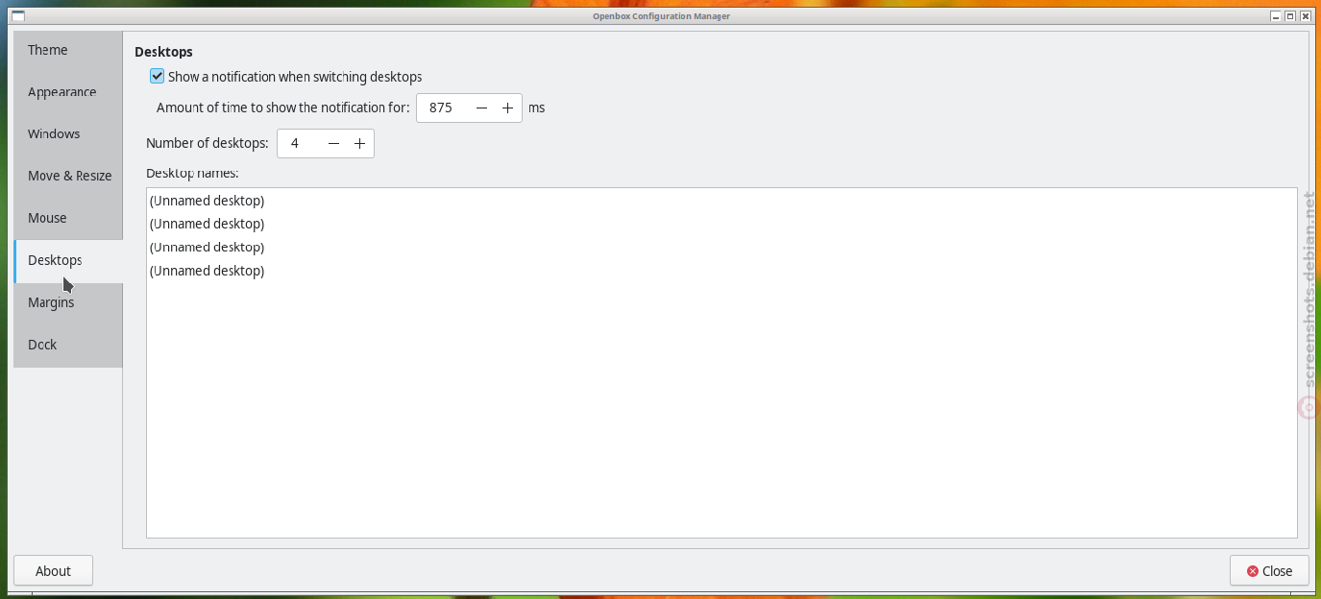Open the Mouse settings tab
1321x599 pixels.
click(x=68, y=219)
